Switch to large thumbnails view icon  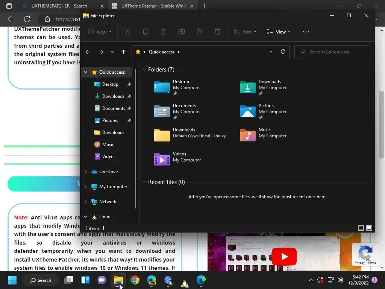click(x=369, y=228)
